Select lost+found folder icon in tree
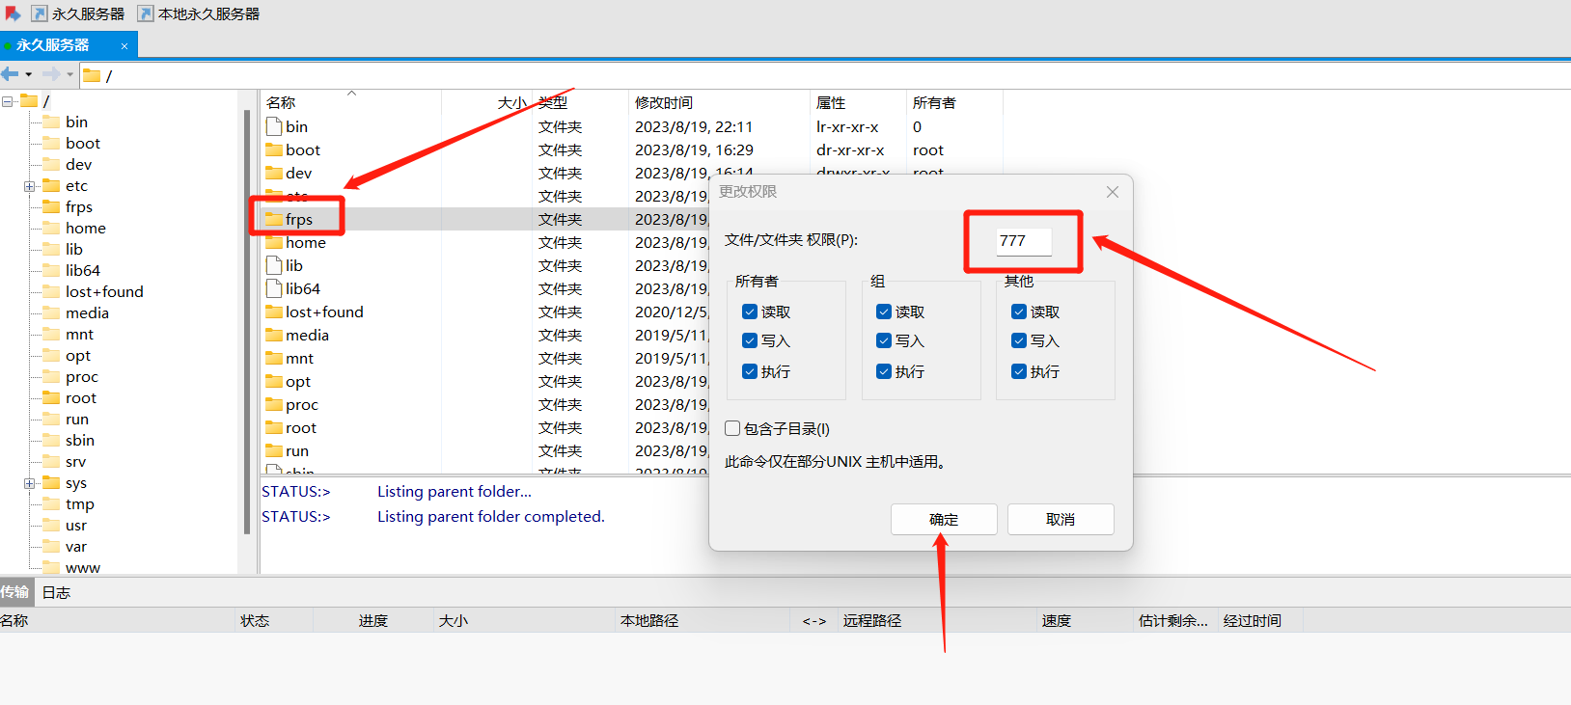 (x=51, y=291)
